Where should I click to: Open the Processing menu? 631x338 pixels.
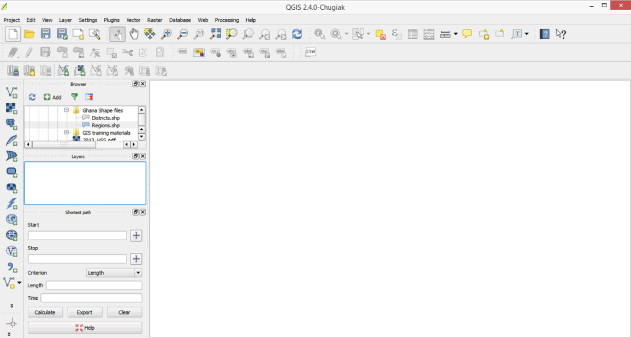(x=227, y=20)
